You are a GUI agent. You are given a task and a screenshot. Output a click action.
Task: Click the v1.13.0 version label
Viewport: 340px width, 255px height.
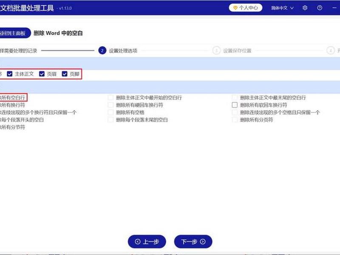(65, 8)
